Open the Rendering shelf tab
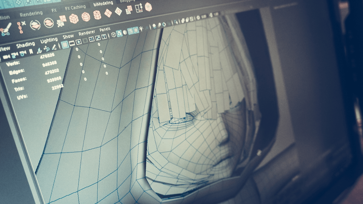 click(31, 14)
